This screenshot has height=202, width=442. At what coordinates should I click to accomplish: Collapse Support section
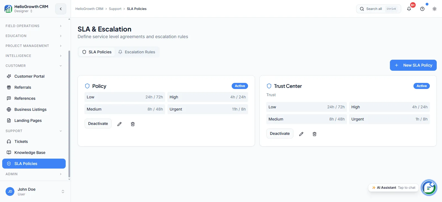pyautogui.click(x=34, y=131)
